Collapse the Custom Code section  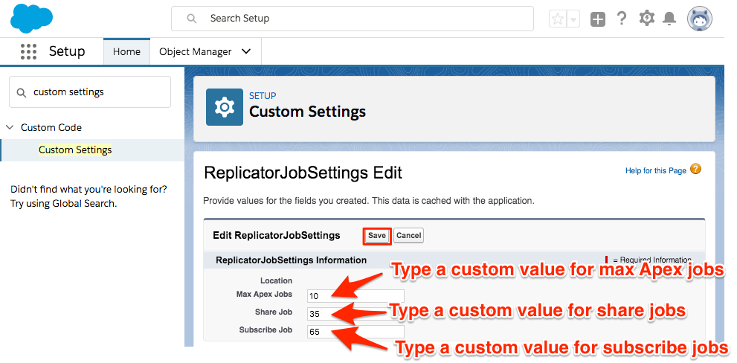[10, 127]
